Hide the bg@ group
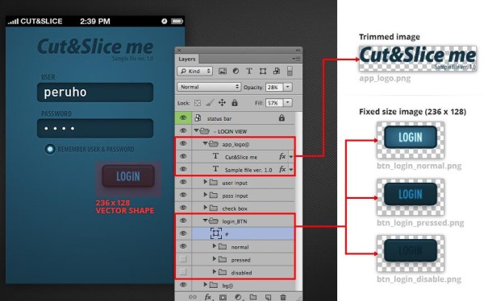Screen dimensions: 484x301 pyautogui.click(x=183, y=285)
